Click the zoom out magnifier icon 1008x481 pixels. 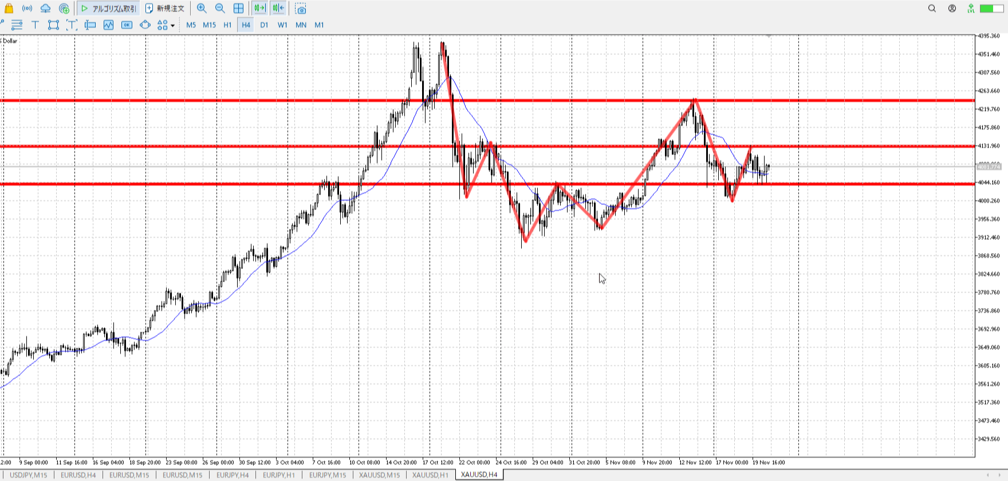point(220,9)
